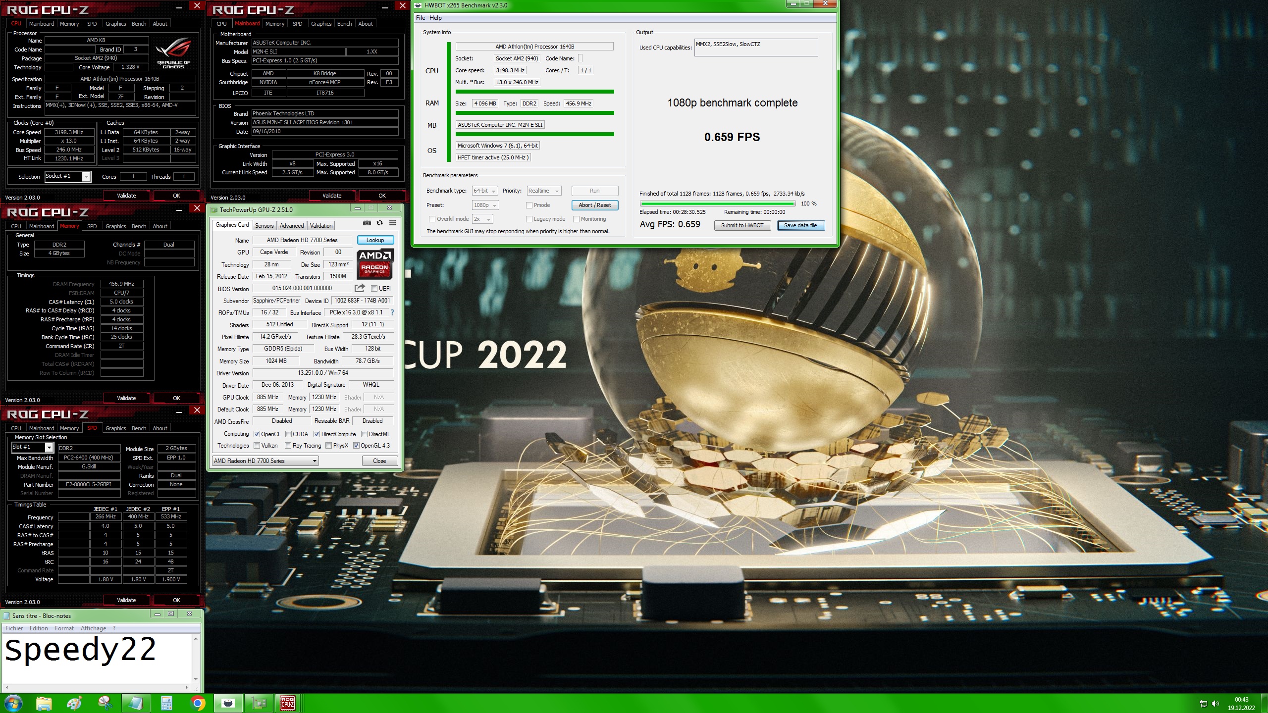Open the Slot #1 memory slot dropdown
1268x713 pixels.
tap(32, 447)
